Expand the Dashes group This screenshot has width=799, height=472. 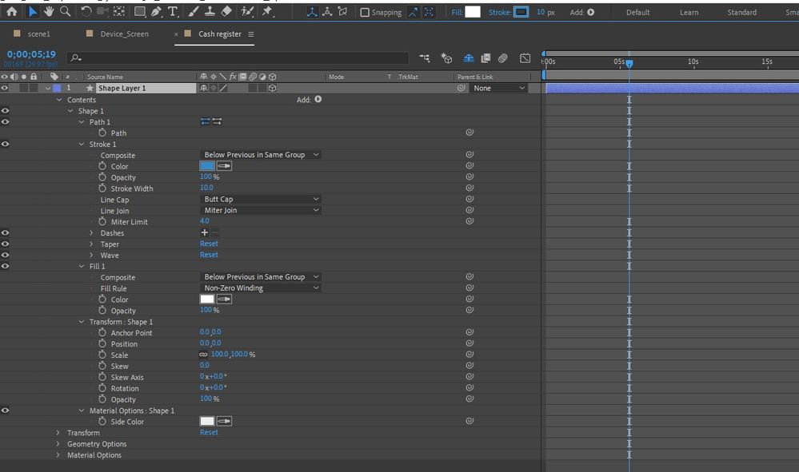tap(92, 233)
